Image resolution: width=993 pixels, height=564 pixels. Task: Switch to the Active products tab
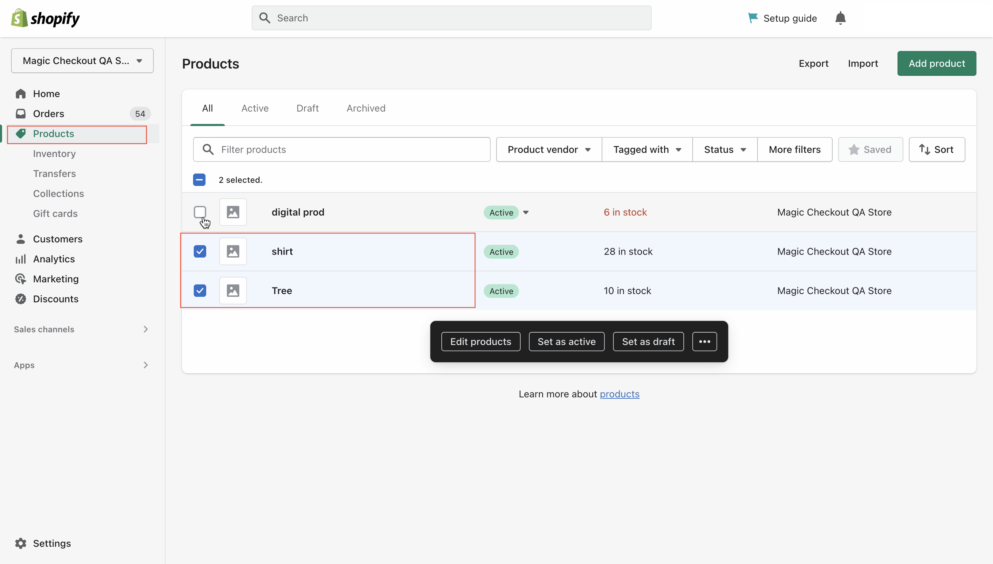(x=255, y=108)
